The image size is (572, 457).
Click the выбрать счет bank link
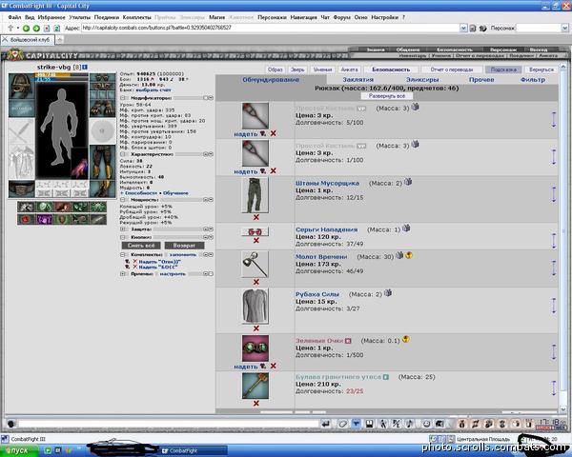pyautogui.click(x=153, y=89)
